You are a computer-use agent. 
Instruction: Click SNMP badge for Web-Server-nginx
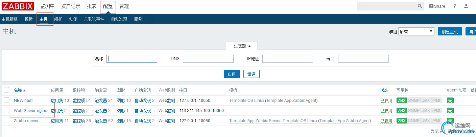point(414,110)
